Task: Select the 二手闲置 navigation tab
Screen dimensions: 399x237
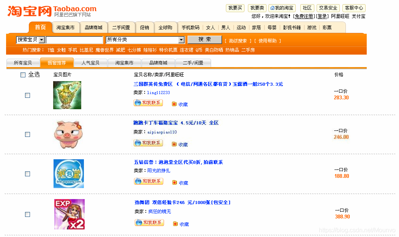Action: (121, 28)
